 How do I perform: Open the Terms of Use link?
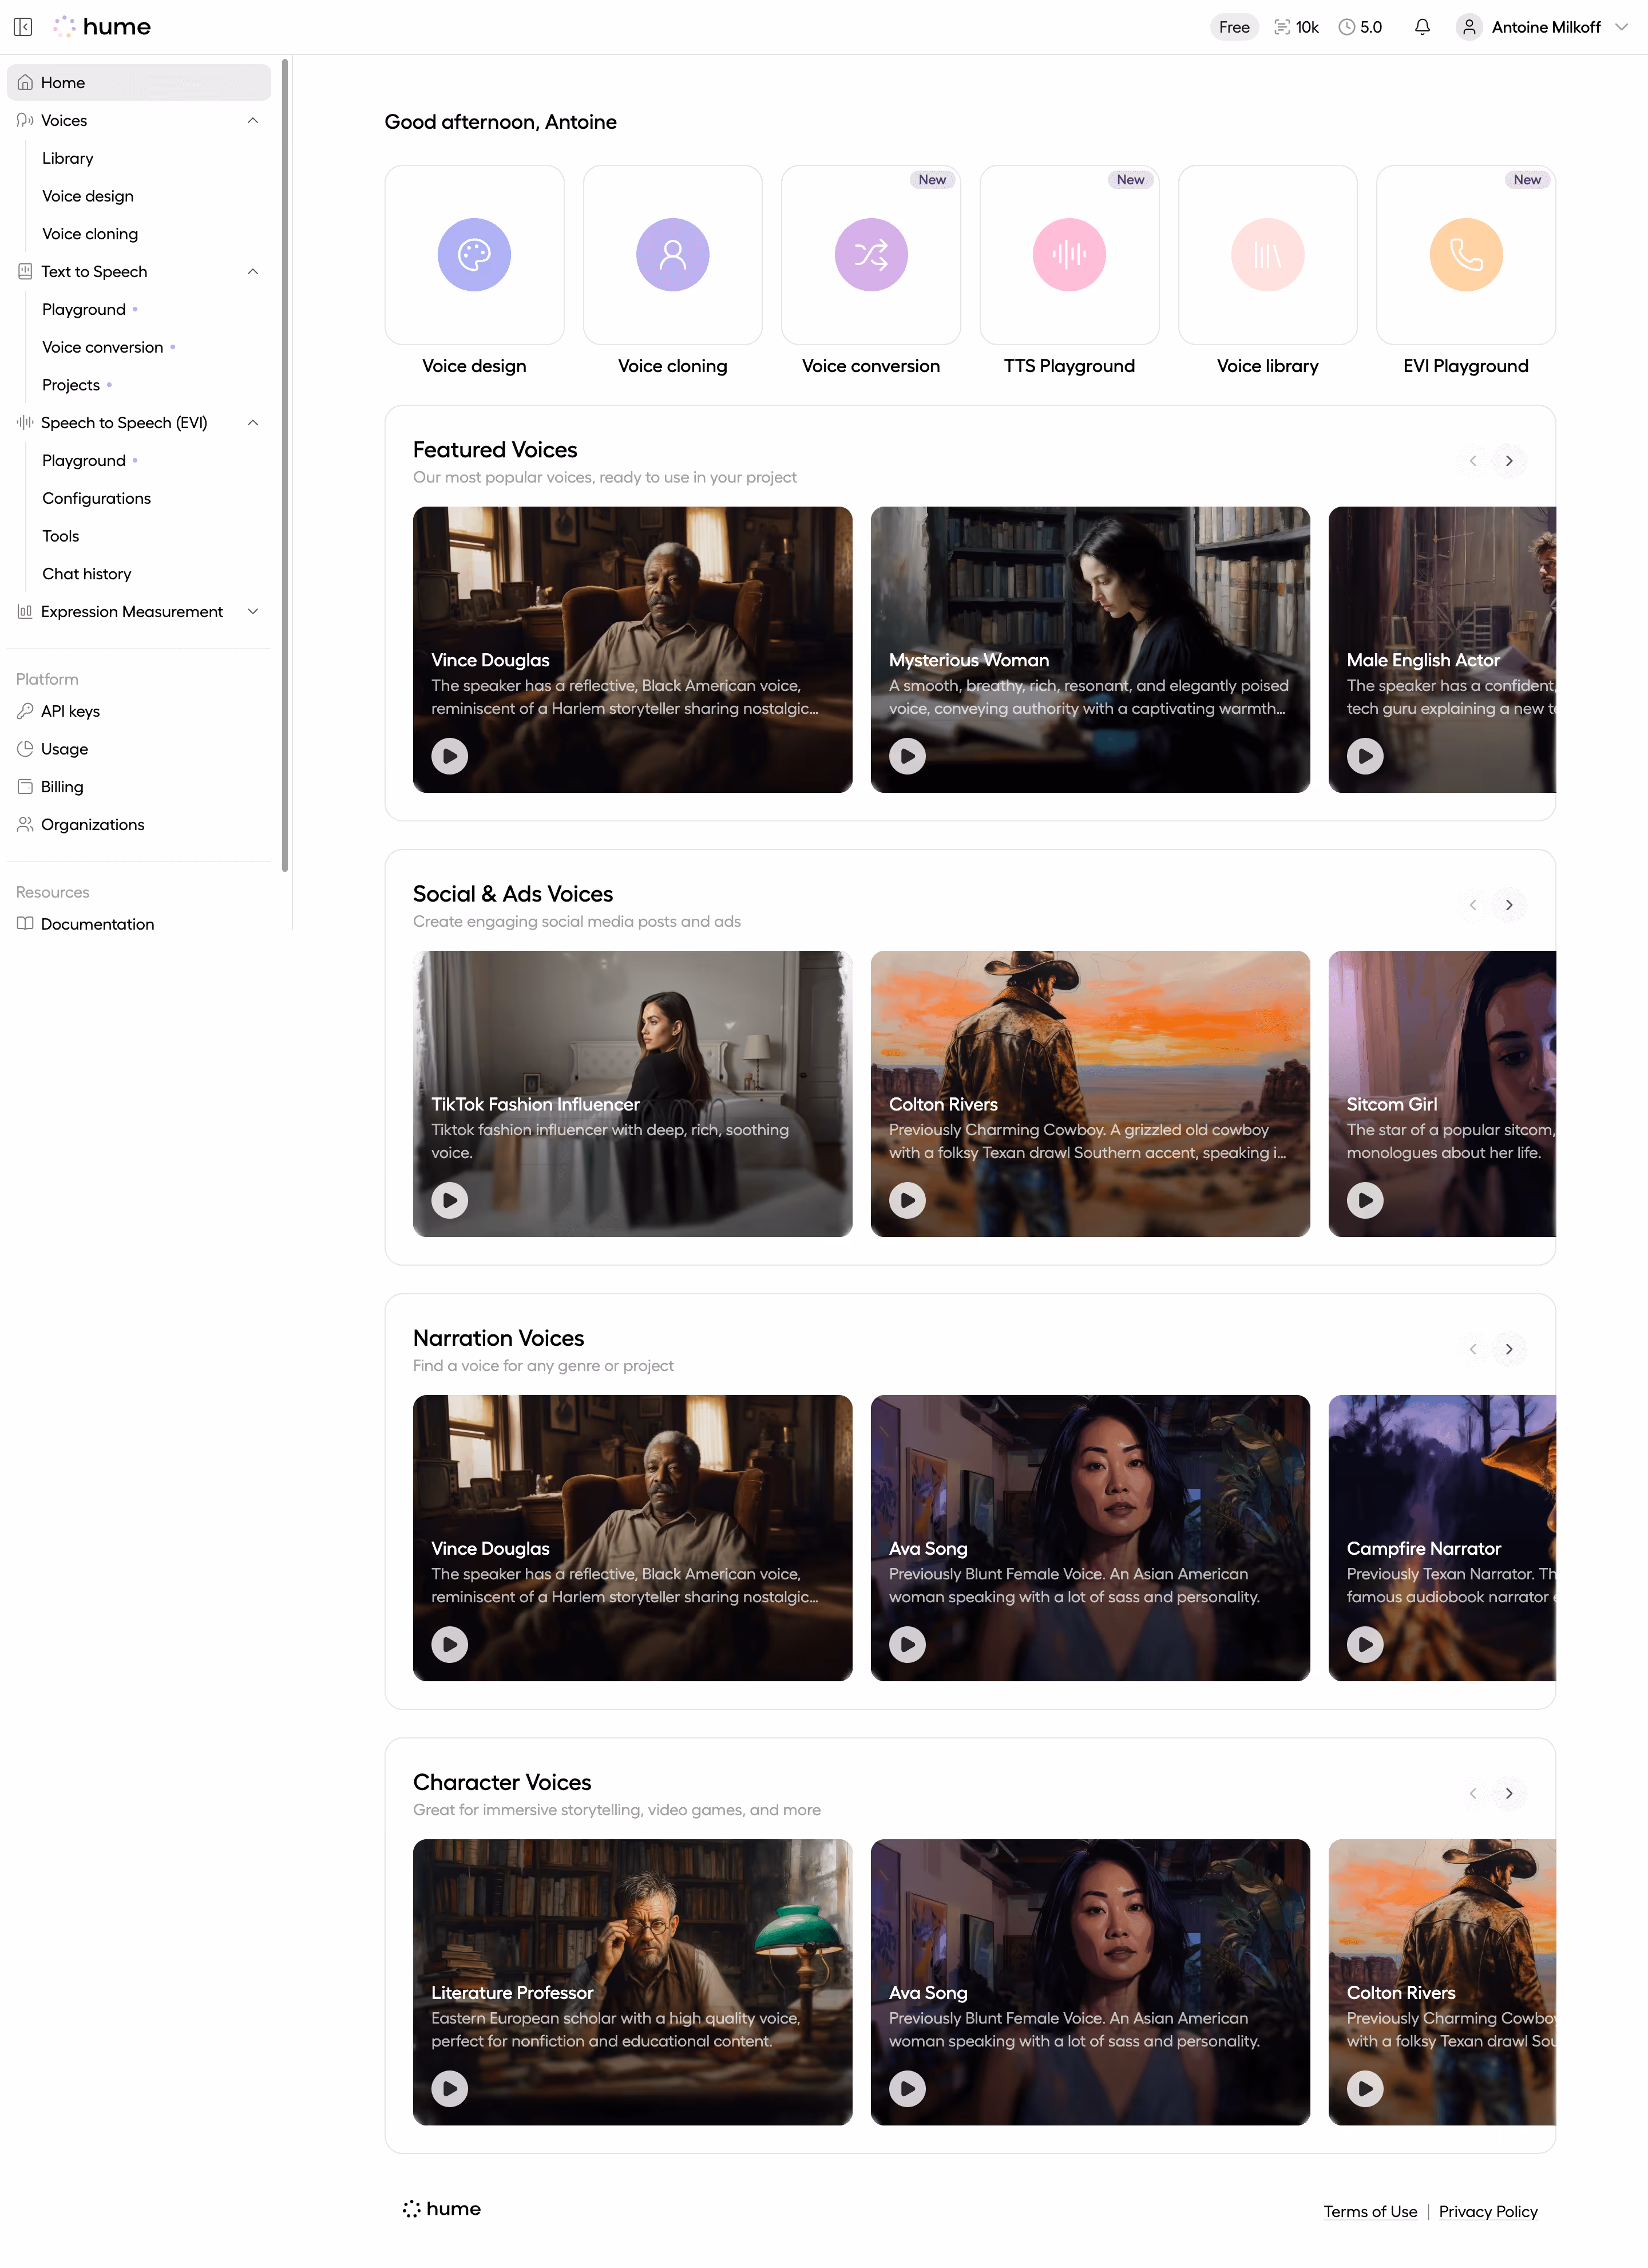tap(1370, 2211)
